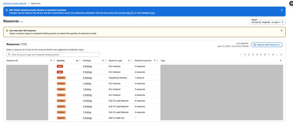Go to next page using right arrow
This screenshot has width=293, height=127.
coord(281,54)
